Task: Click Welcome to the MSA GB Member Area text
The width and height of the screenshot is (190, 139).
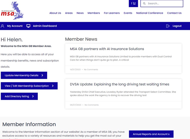Action: (26, 46)
